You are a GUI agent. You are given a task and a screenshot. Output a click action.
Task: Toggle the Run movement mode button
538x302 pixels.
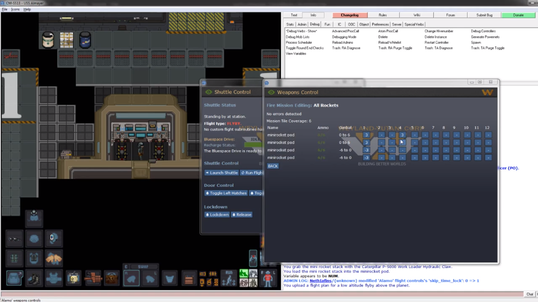[229, 278]
